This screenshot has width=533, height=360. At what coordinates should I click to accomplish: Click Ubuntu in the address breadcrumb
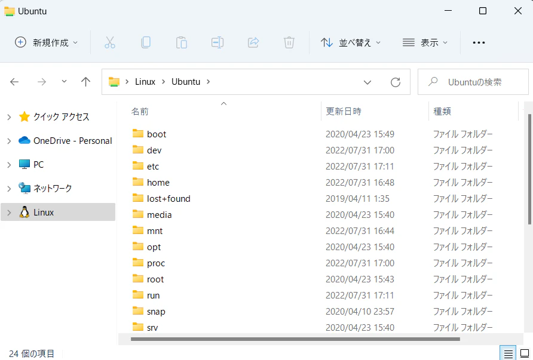pyautogui.click(x=186, y=82)
